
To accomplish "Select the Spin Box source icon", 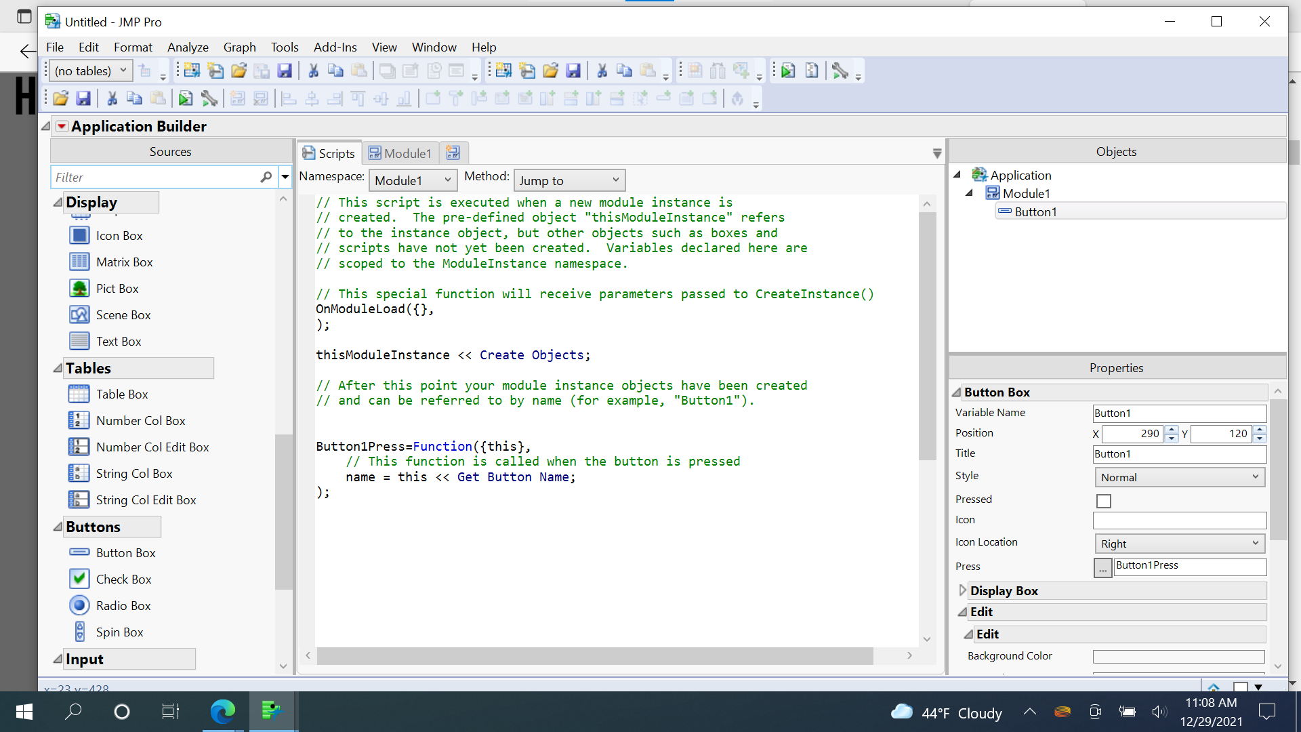I will click(x=79, y=632).
